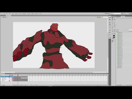Viewport: 132px width, 99px height.
Task: Click the Delete layer trash icon
Action: 4,85
